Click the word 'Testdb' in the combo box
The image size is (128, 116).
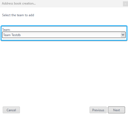pyautogui.click(x=16, y=35)
